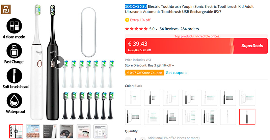
Task: Click the five-star rating icons
Action: tap(136, 29)
